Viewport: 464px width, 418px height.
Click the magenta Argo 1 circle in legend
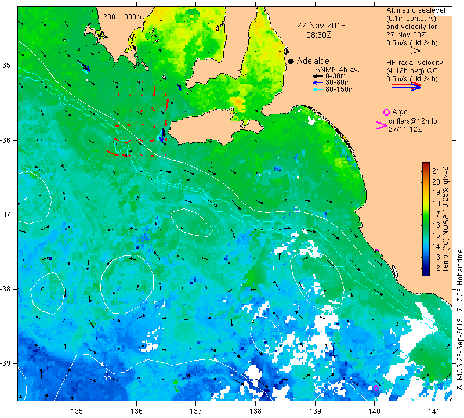click(x=386, y=112)
